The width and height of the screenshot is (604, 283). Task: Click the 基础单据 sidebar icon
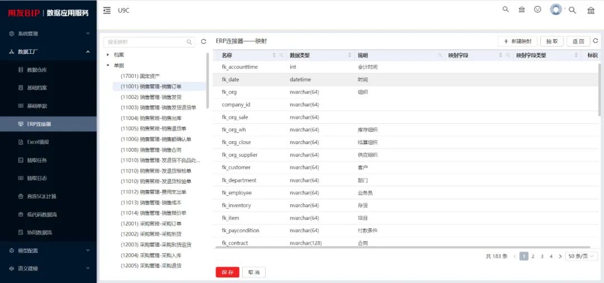(21, 105)
